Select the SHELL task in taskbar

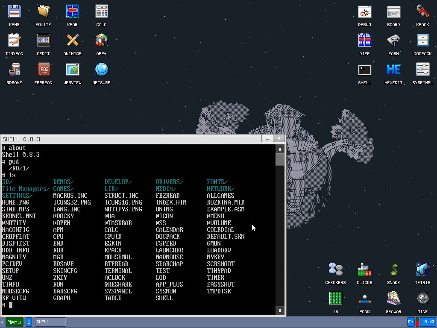pyautogui.click(x=50, y=322)
